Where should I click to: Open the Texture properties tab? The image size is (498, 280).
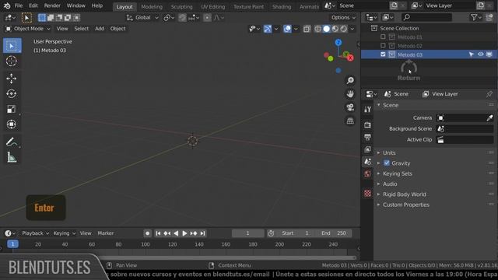367,194
